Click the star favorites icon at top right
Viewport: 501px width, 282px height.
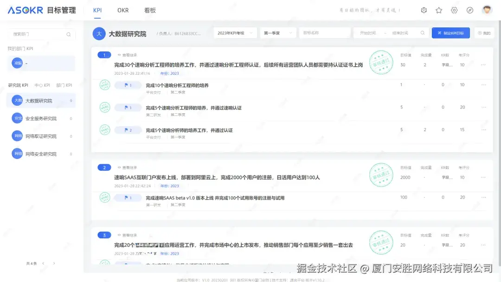(438, 10)
